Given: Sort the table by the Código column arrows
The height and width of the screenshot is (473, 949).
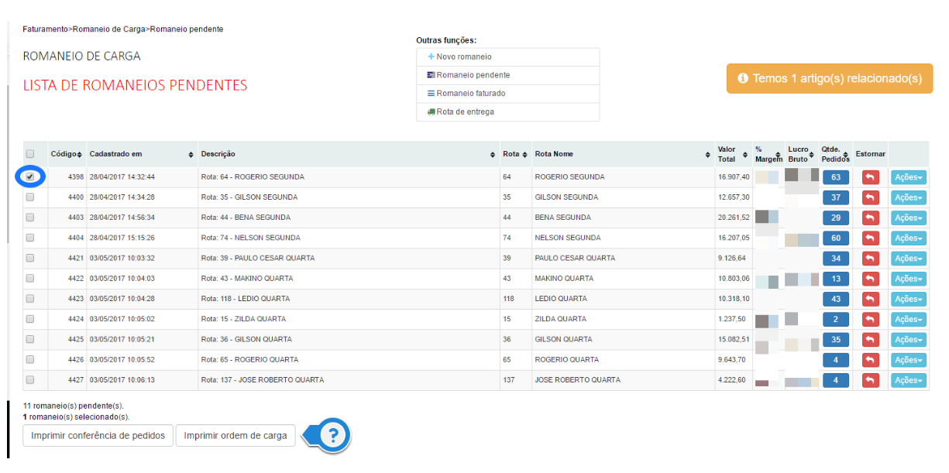Looking at the screenshot, I should (79, 155).
